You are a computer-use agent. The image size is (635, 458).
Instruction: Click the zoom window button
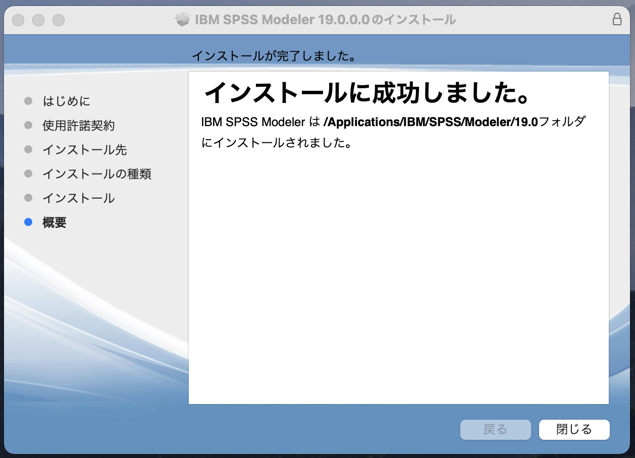(x=59, y=20)
